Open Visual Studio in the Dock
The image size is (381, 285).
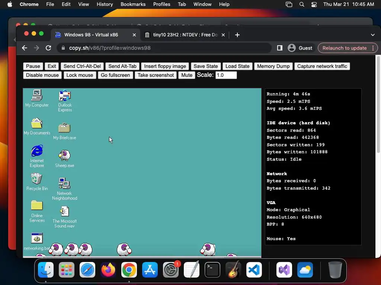click(284, 270)
